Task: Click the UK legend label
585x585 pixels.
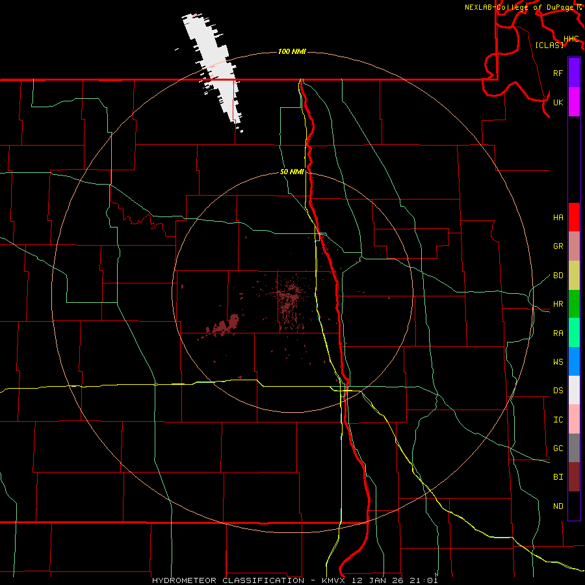Action: (x=558, y=102)
